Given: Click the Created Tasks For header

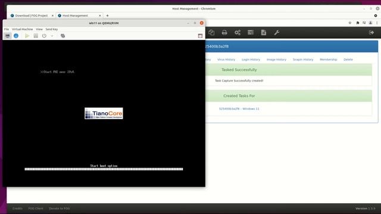Looking at the screenshot, I should click(239, 96).
